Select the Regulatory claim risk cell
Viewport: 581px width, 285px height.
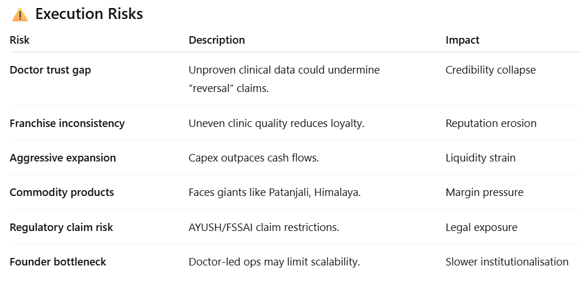pyautogui.click(x=61, y=228)
